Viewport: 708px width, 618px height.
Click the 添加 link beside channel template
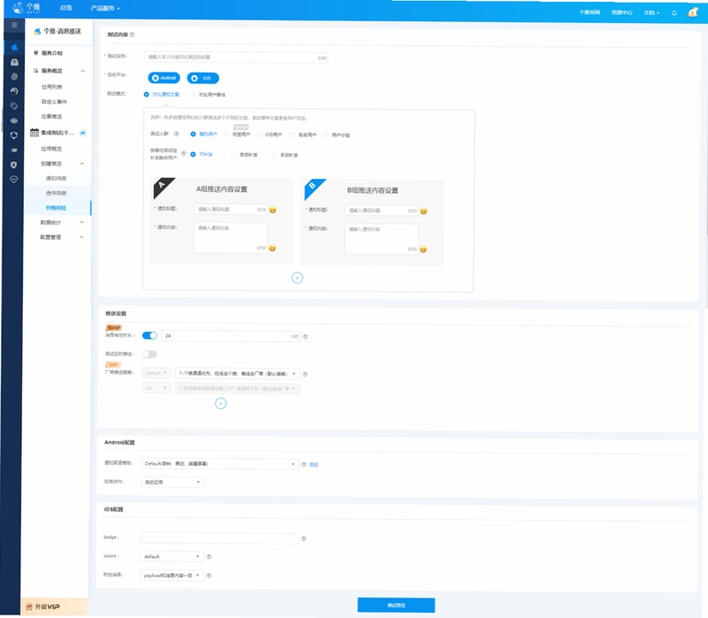[x=313, y=465]
